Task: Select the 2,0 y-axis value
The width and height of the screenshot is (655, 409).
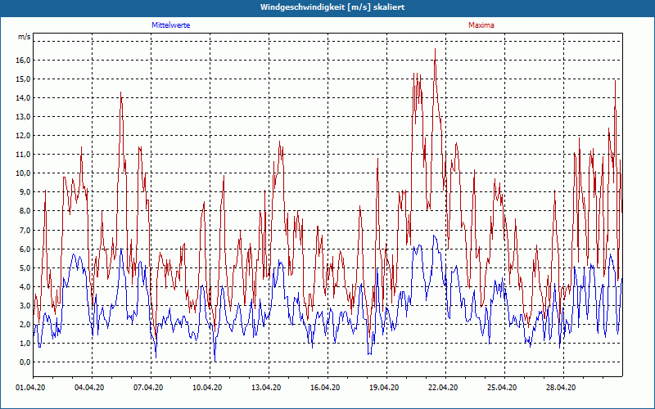Action: coord(25,324)
